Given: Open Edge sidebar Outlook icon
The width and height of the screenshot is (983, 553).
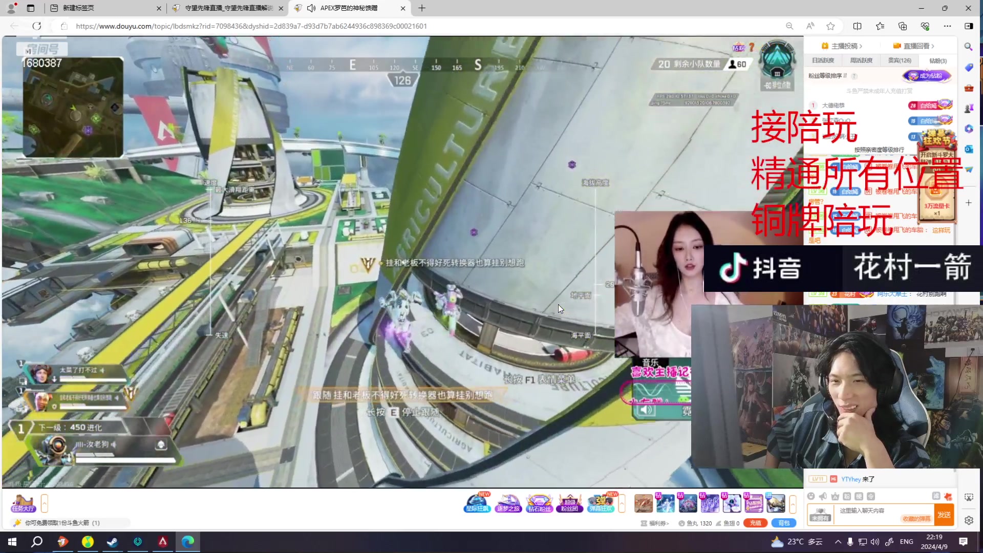Looking at the screenshot, I should [x=968, y=149].
